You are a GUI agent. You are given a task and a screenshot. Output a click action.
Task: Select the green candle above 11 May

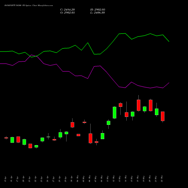pos(109,123)
